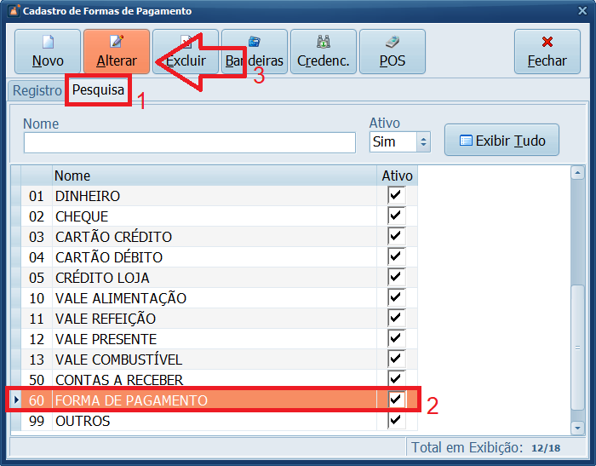
Task: Click Fechar to close the form
Action: [x=547, y=52]
